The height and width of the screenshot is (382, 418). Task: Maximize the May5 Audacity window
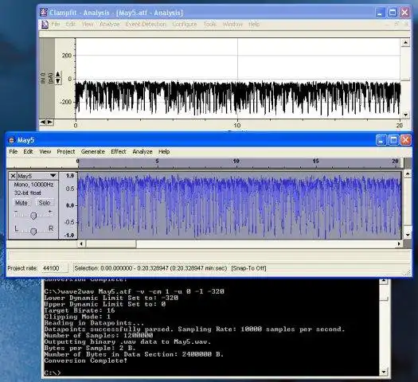point(393,140)
